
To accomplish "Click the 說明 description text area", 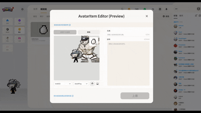I will 128,64.
